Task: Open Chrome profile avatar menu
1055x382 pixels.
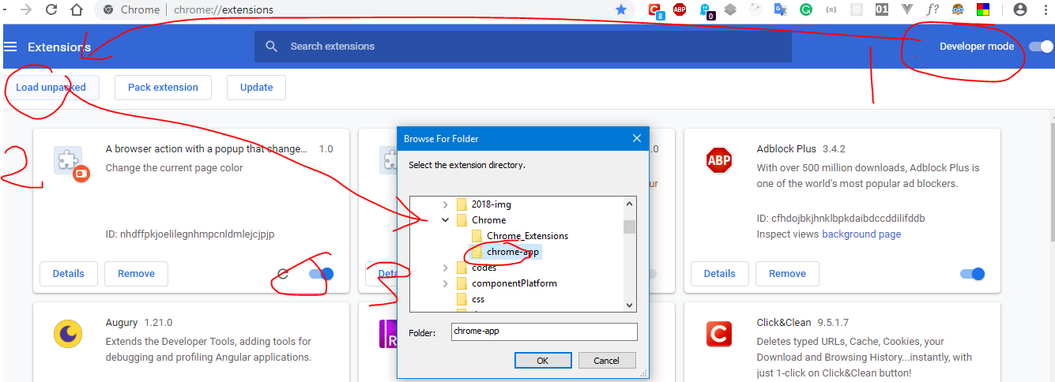Action: (x=1020, y=10)
